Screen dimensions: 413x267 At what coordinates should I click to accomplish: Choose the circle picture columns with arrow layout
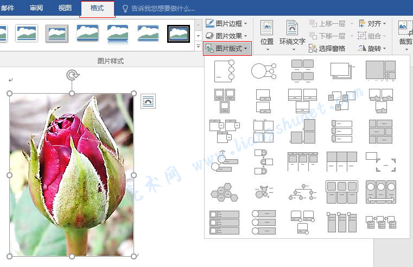tap(381, 192)
